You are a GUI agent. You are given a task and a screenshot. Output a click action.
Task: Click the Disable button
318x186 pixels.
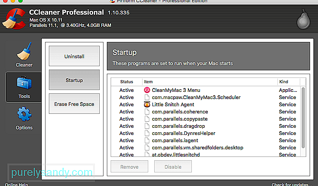[x=173, y=167]
